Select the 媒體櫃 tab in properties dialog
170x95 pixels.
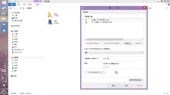tap(85, 12)
